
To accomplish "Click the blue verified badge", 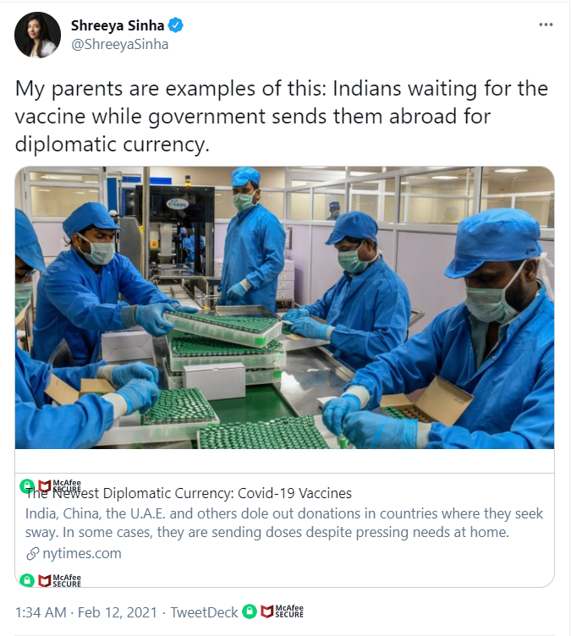I will (175, 25).
